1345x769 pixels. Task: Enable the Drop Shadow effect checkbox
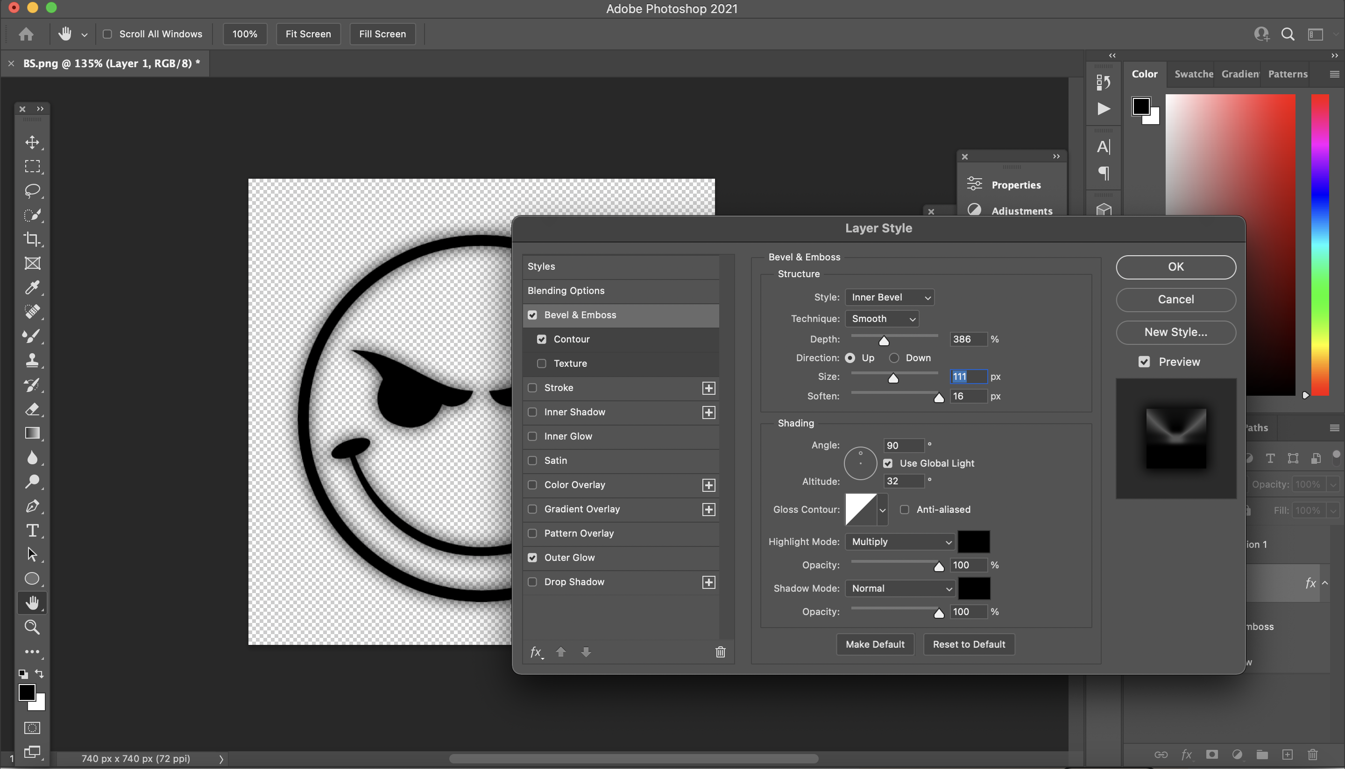coord(532,581)
